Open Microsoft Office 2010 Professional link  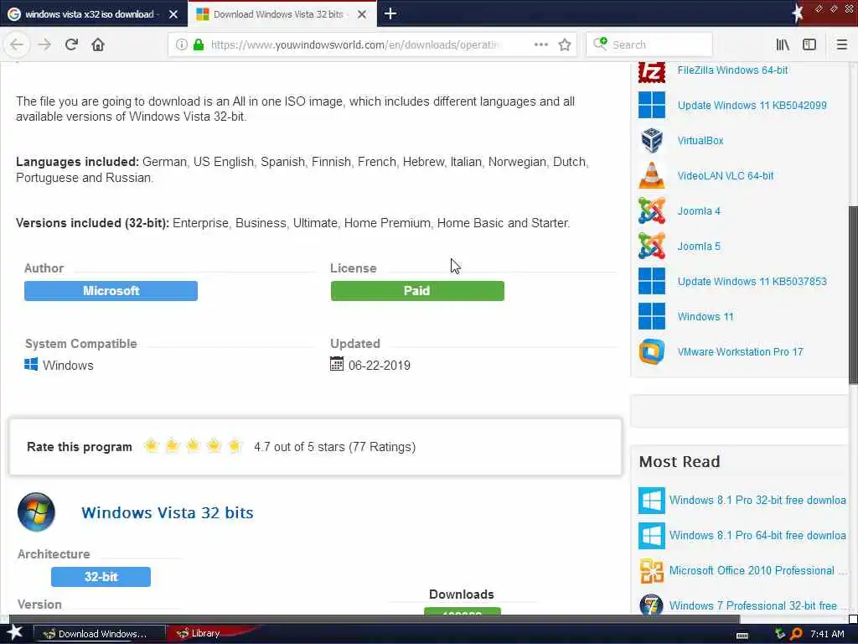coord(757,570)
